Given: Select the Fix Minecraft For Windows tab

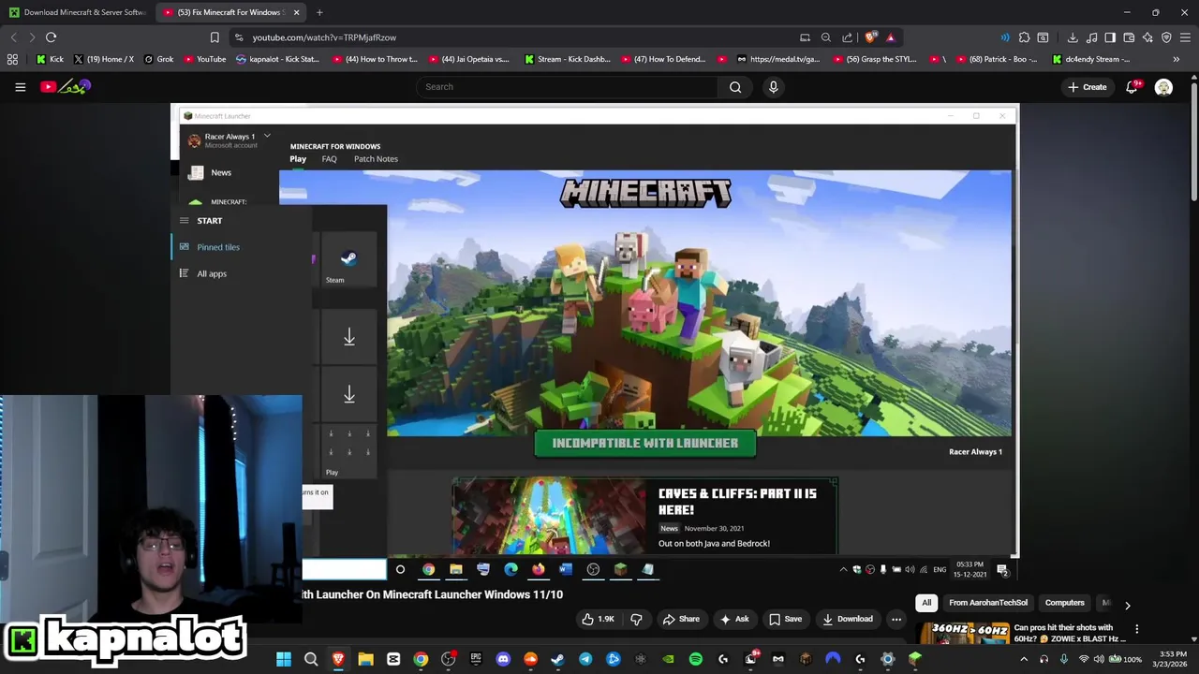Looking at the screenshot, I should coord(229,12).
